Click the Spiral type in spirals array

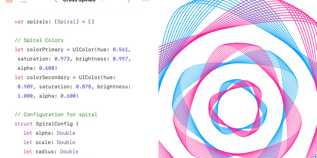click(66, 22)
